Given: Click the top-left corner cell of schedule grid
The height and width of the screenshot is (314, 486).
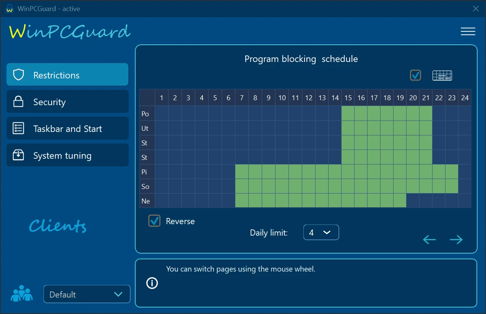Looking at the screenshot, I should [x=147, y=98].
